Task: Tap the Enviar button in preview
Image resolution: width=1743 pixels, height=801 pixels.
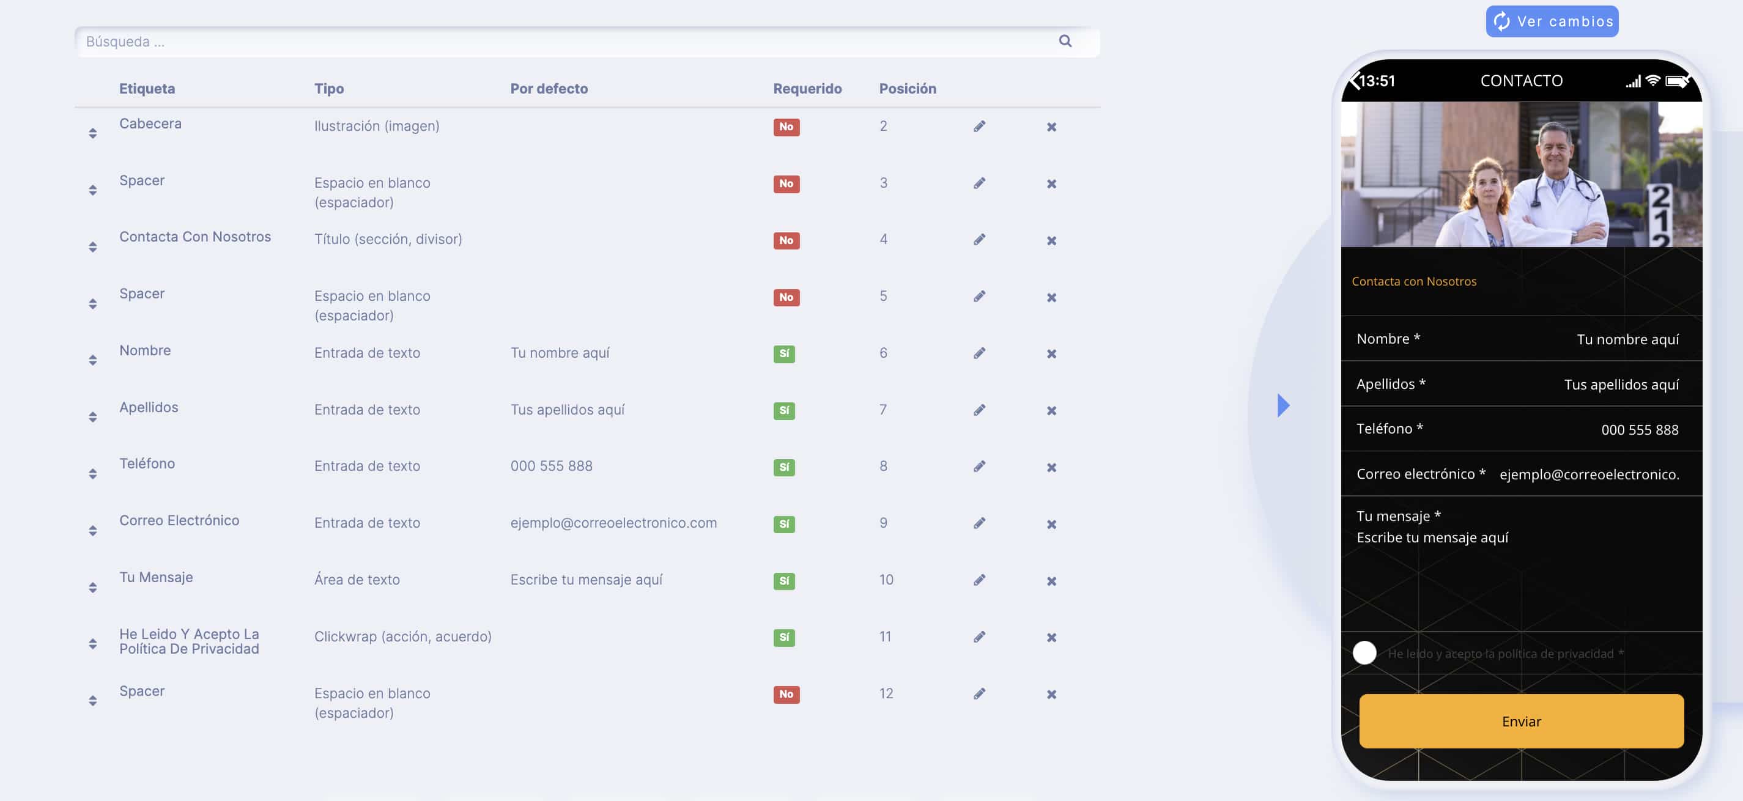Action: (x=1521, y=721)
